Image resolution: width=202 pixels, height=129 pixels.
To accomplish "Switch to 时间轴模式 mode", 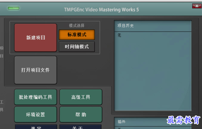I will 77,47.
